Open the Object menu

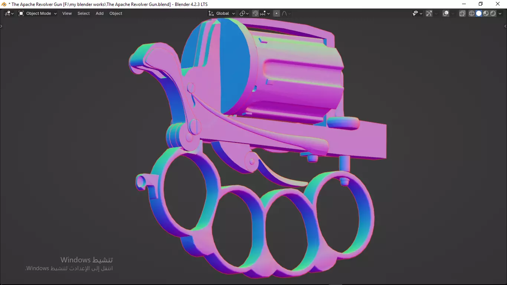click(x=116, y=13)
